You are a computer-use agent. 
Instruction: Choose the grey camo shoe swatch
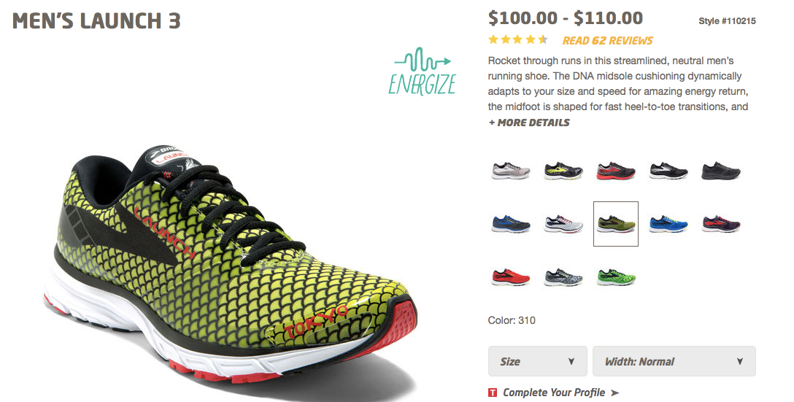pos(563,277)
